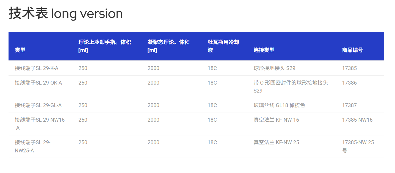This screenshot has width=395, height=173.
Task: Select the cell 接线端子SL 29-NW16-A
Action: tap(40, 124)
